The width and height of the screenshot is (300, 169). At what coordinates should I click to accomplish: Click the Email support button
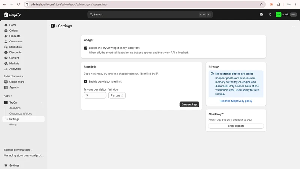coord(236,126)
